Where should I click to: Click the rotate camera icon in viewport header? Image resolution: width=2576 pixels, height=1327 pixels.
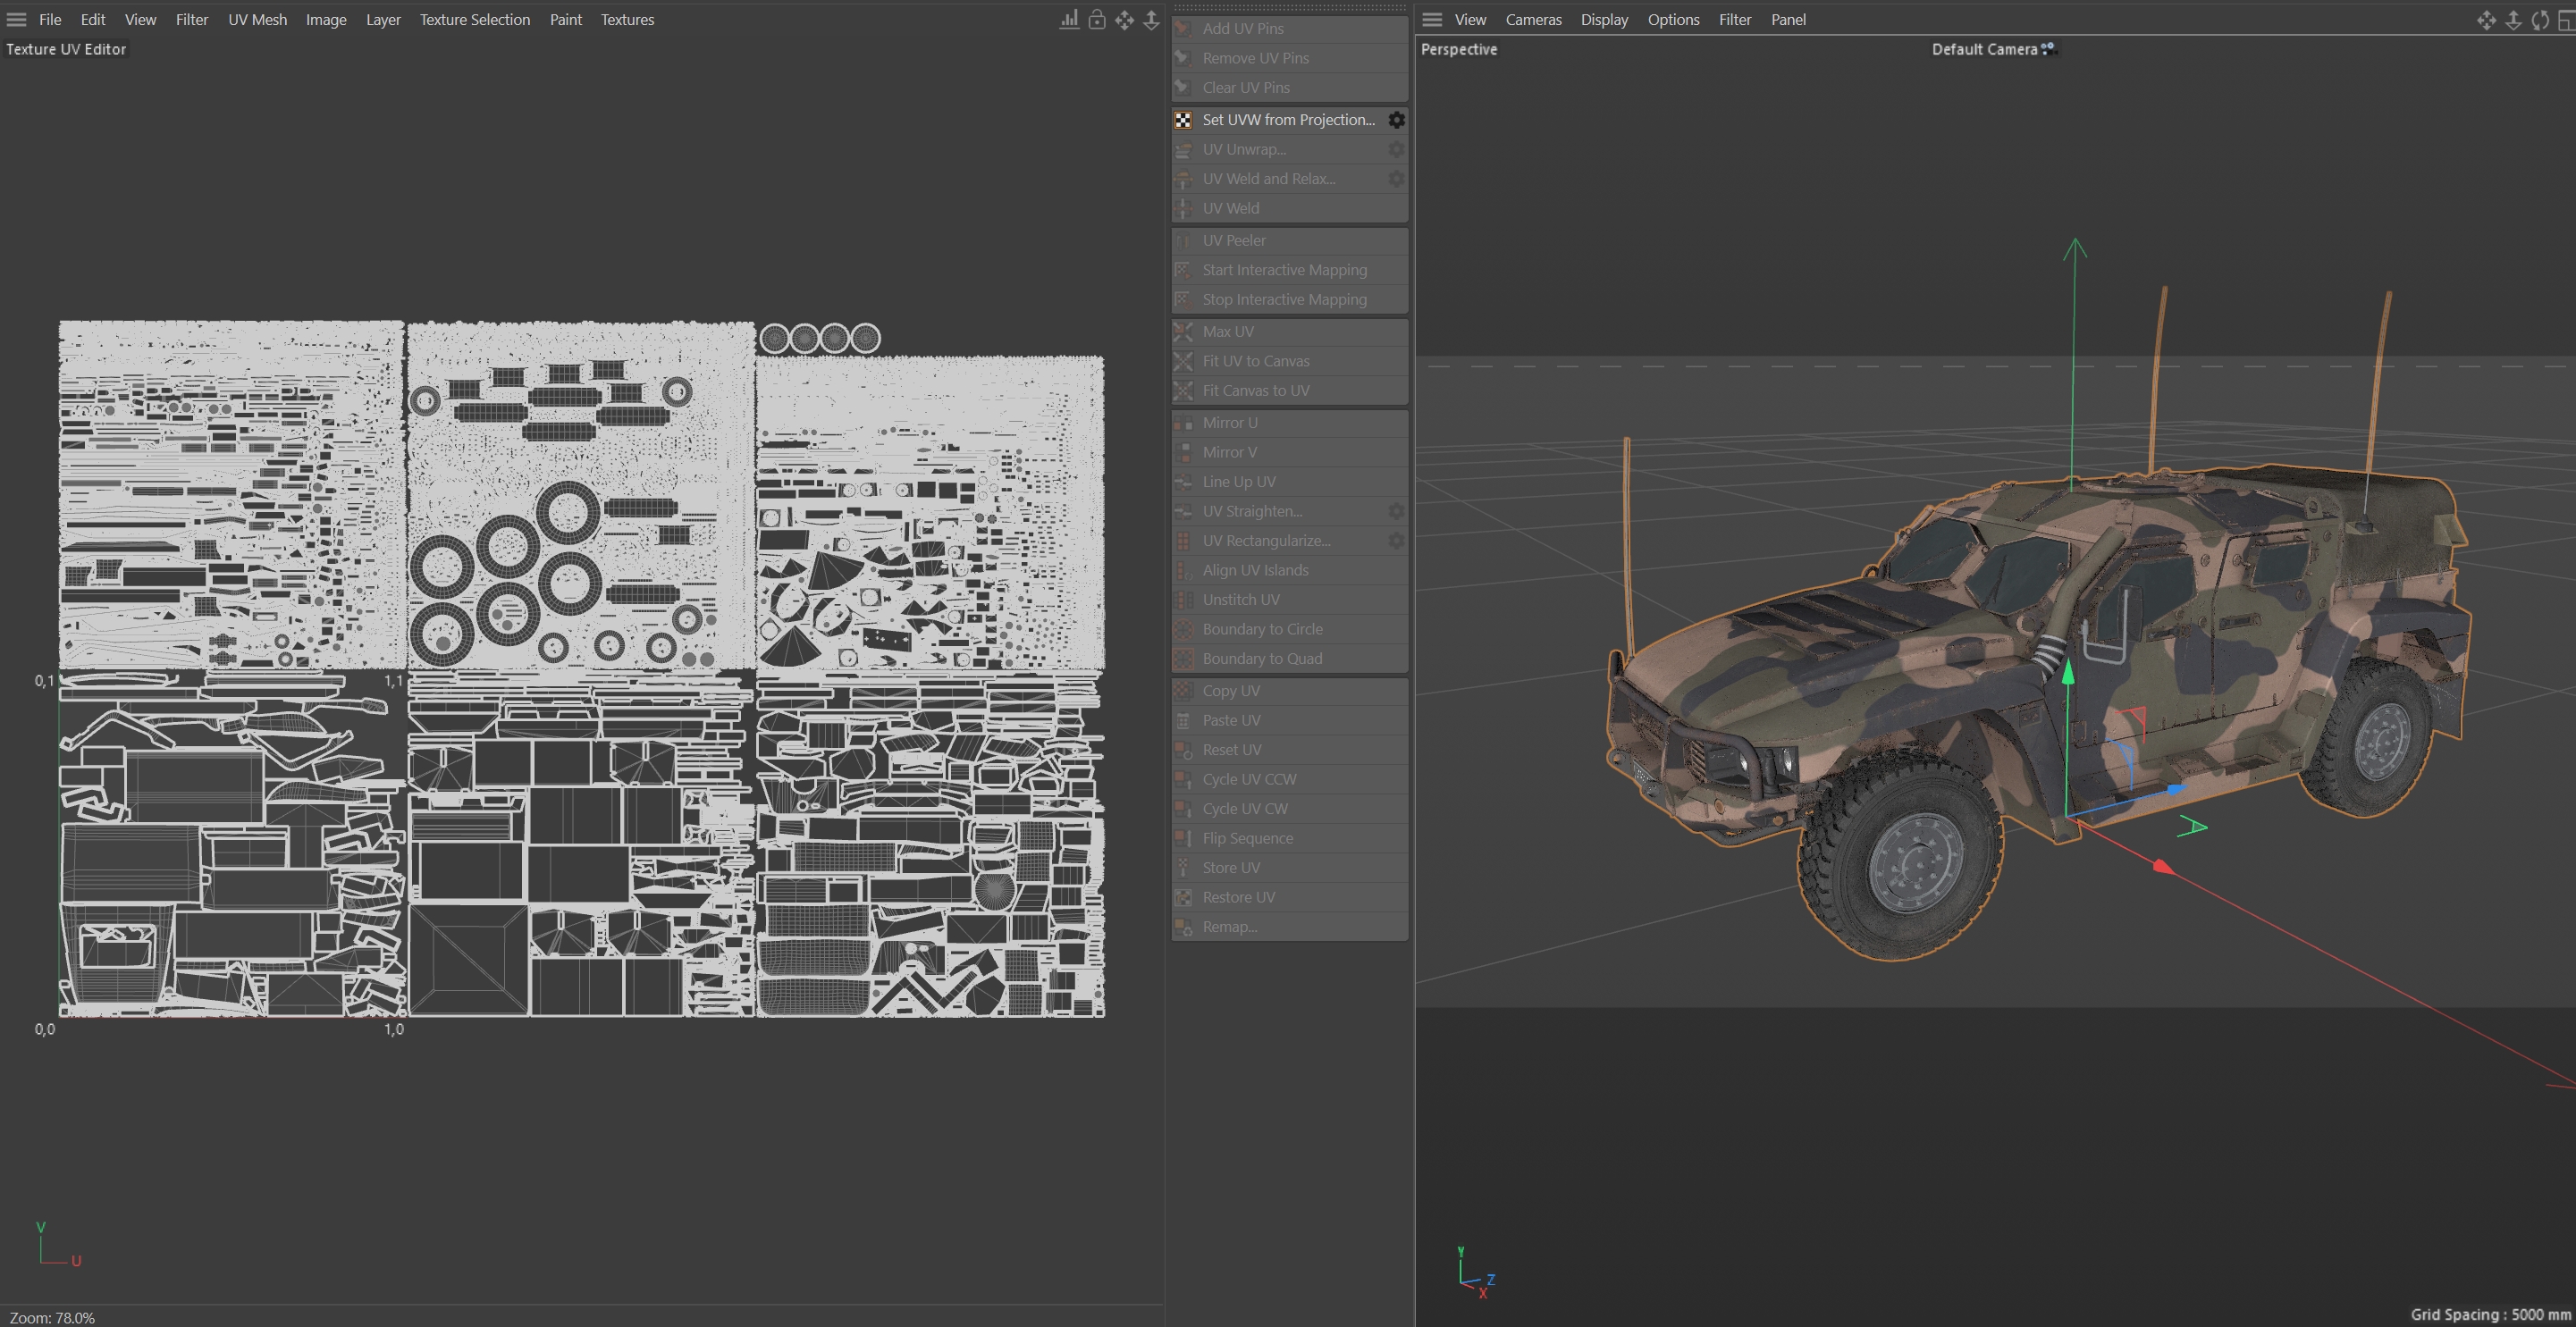(2539, 20)
